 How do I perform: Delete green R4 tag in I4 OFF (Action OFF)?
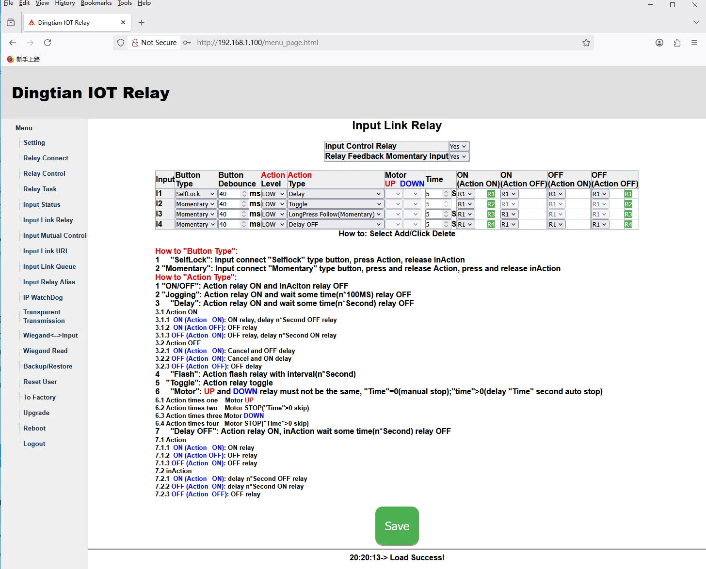coord(628,224)
